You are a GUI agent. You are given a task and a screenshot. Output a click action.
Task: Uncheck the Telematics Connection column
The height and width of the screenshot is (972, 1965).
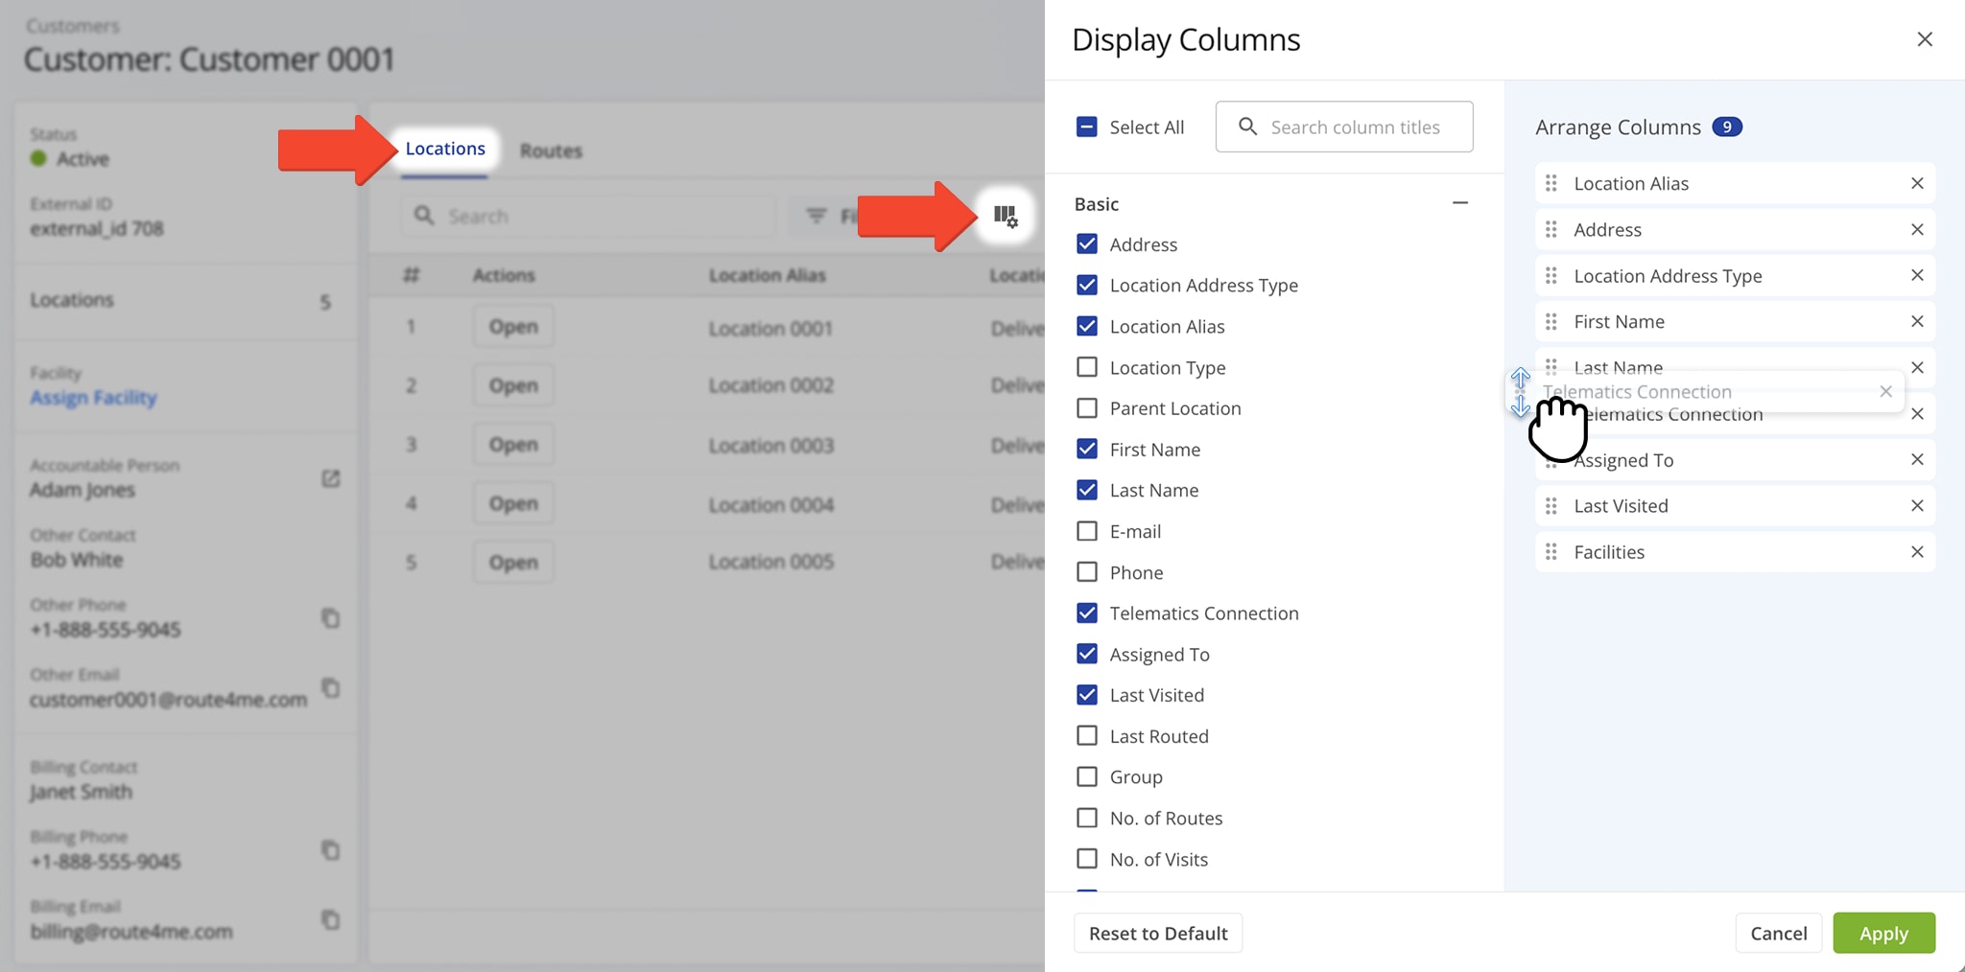[x=1086, y=613]
